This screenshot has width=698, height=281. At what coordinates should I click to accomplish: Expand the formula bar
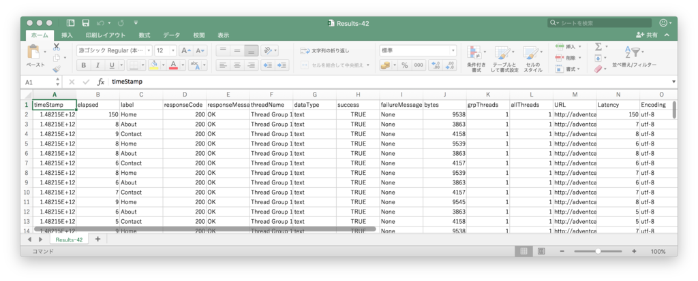[x=673, y=82]
